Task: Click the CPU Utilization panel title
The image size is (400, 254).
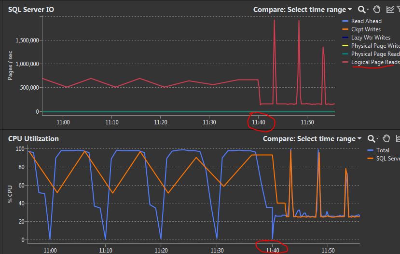Action: pyautogui.click(x=33, y=139)
